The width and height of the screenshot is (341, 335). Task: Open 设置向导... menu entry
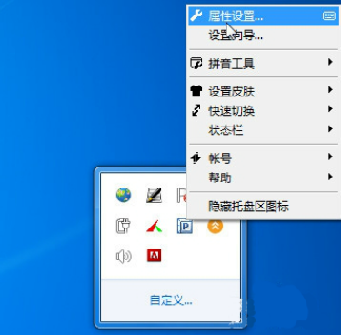[x=264, y=36]
